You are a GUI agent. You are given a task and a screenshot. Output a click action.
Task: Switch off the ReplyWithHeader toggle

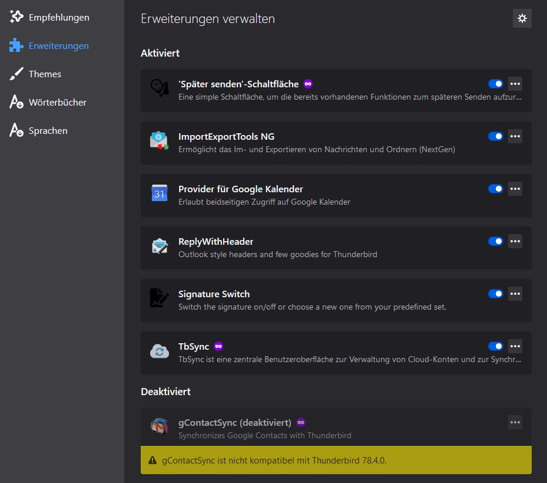coord(496,241)
